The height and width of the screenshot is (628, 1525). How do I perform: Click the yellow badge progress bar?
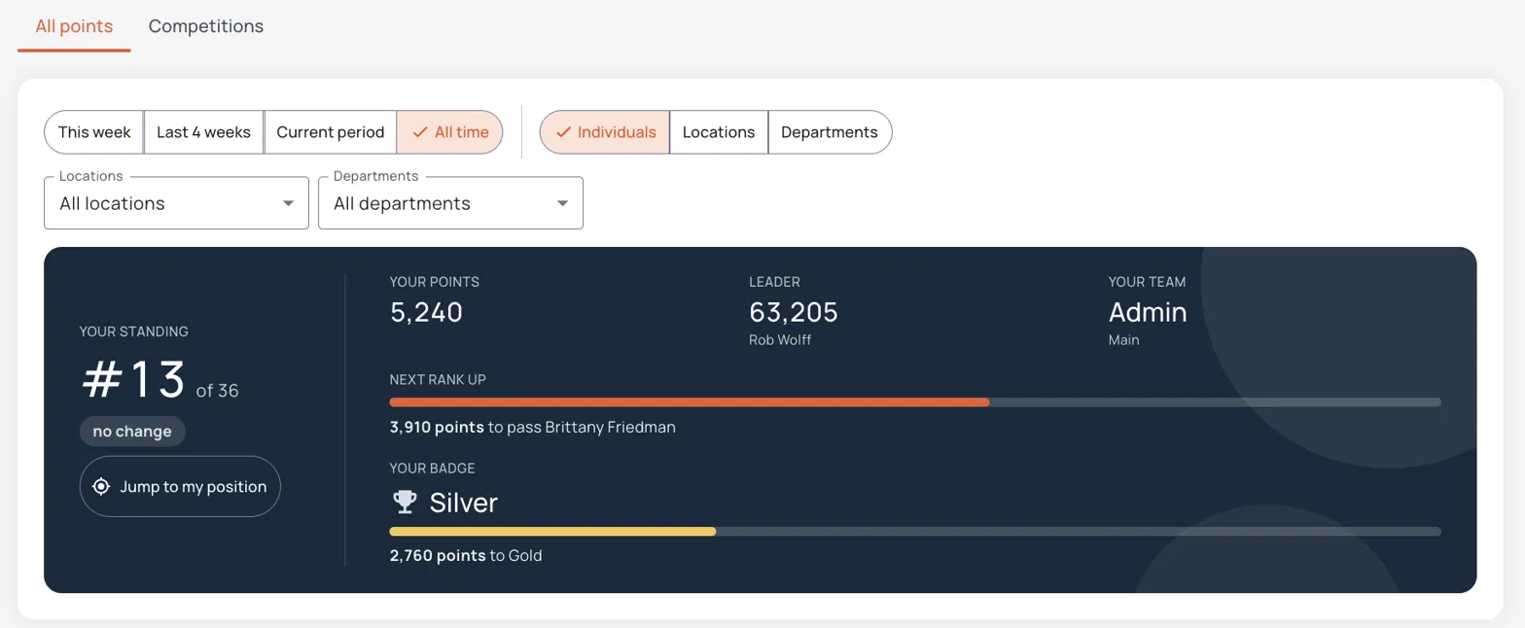click(552, 531)
